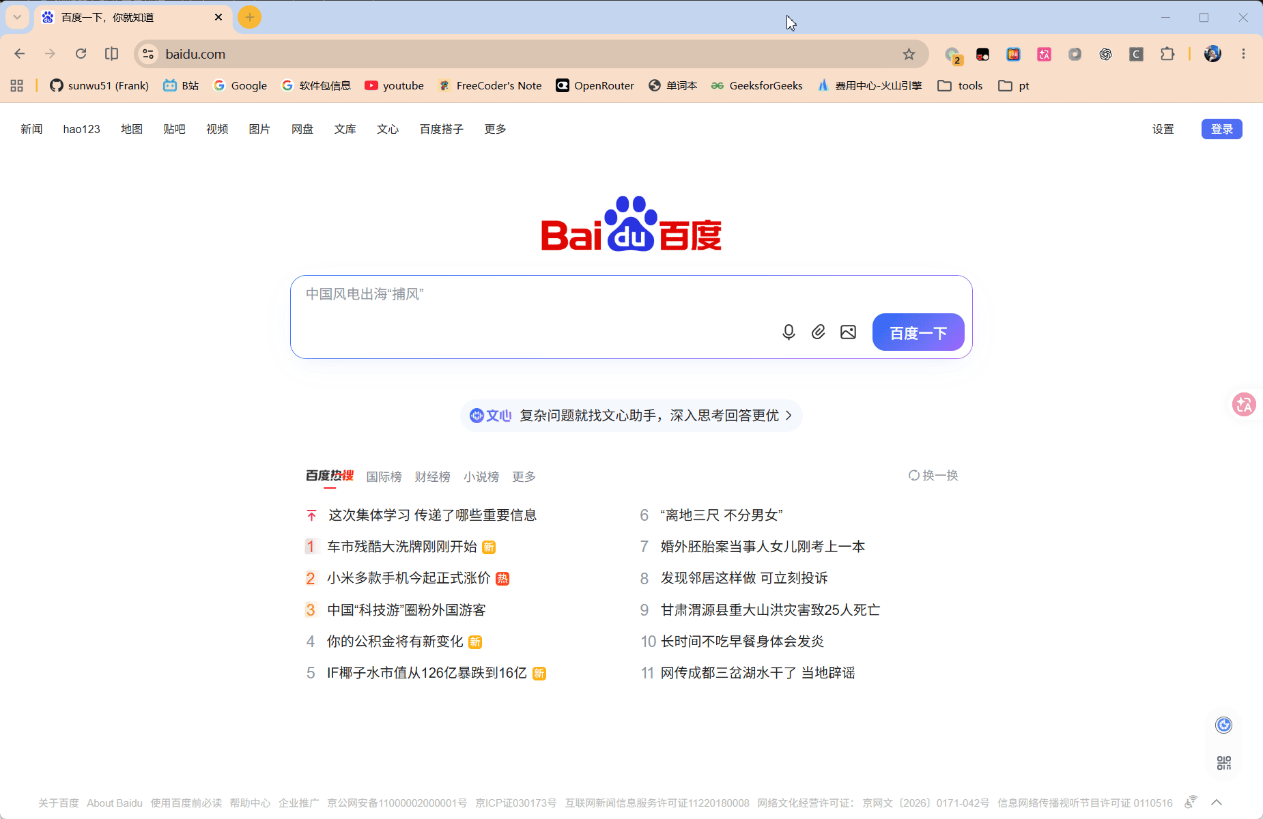Open the apps grid in the bookmarks bar
This screenshot has height=819, width=1263.
click(17, 85)
